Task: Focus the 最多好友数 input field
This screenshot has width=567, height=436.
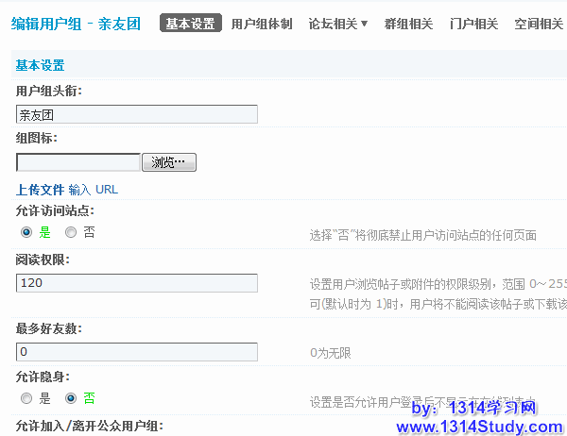Action: [x=137, y=352]
